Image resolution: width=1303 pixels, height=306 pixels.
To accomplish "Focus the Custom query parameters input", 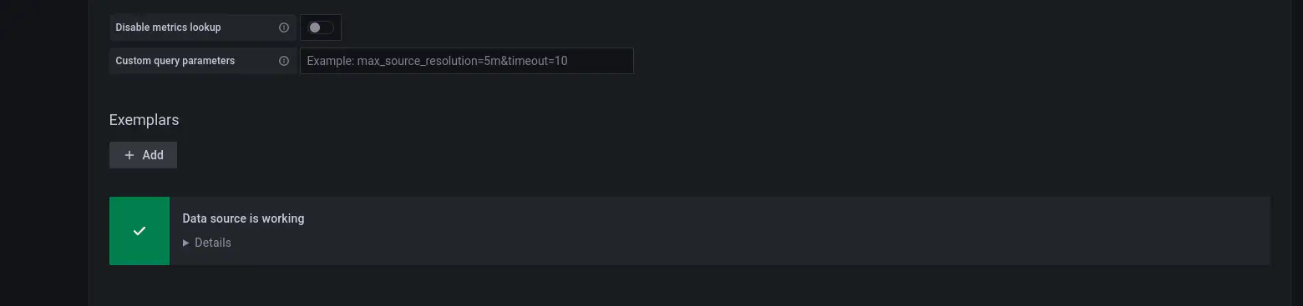I will click(467, 61).
